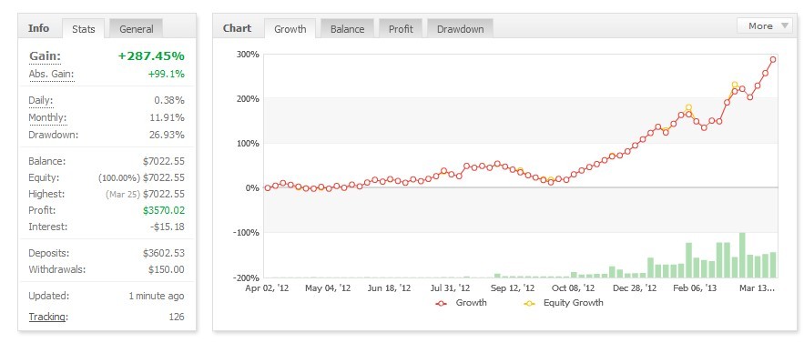
Task: Click the green profit value $3570.02
Action: click(164, 211)
